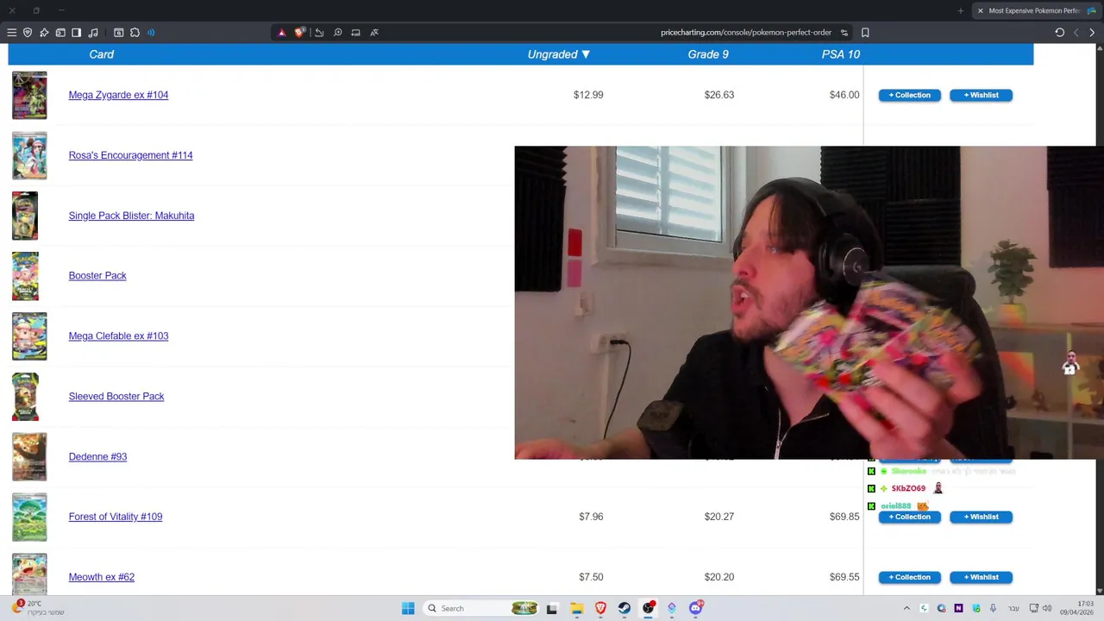This screenshot has height=621, width=1104.
Task: Open the Booster Pack link
Action: pyautogui.click(x=97, y=275)
